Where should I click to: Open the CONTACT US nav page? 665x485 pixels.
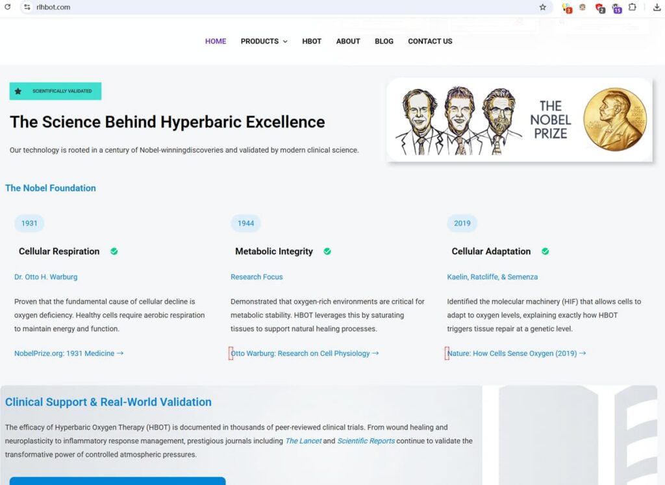430,41
